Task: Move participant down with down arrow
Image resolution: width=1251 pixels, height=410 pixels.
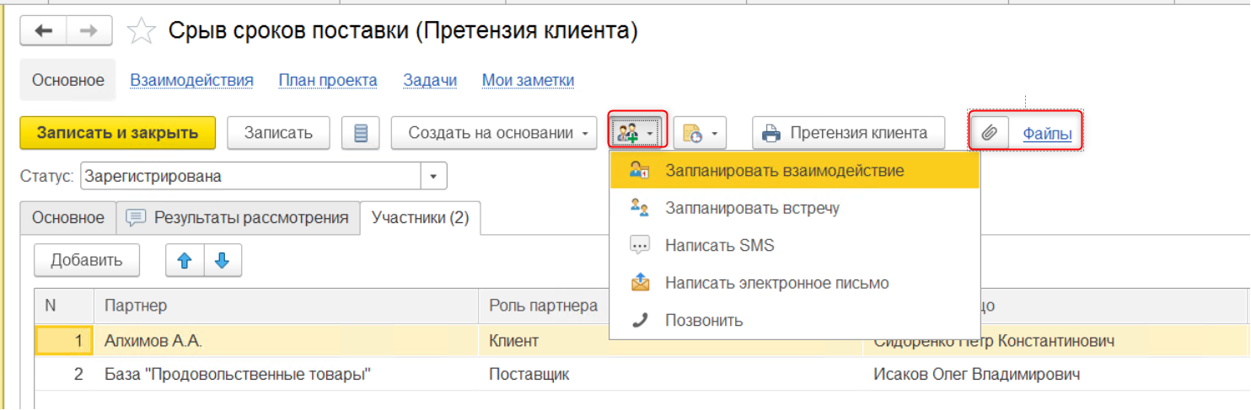Action: pyautogui.click(x=223, y=261)
